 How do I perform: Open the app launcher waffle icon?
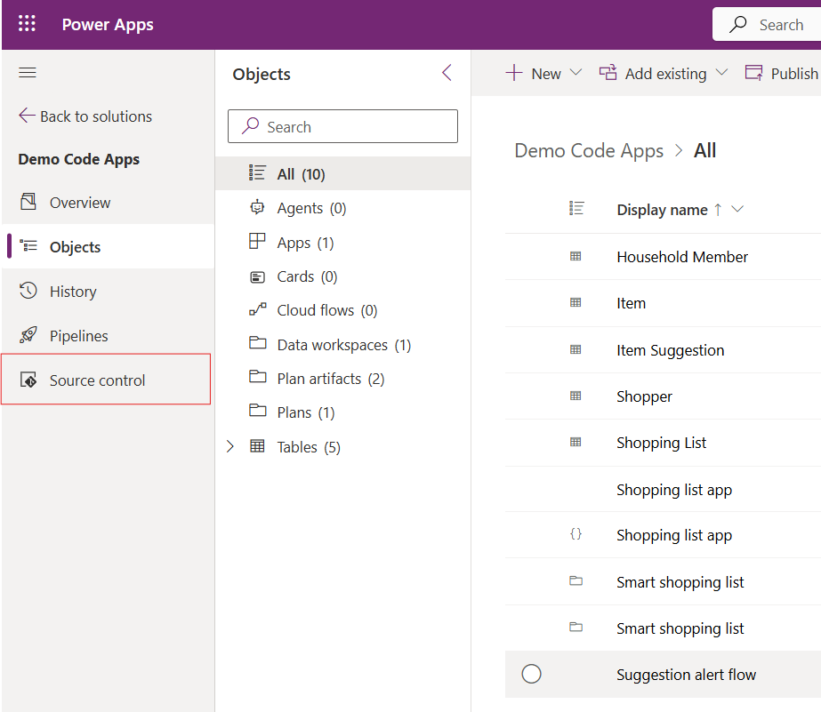(27, 23)
